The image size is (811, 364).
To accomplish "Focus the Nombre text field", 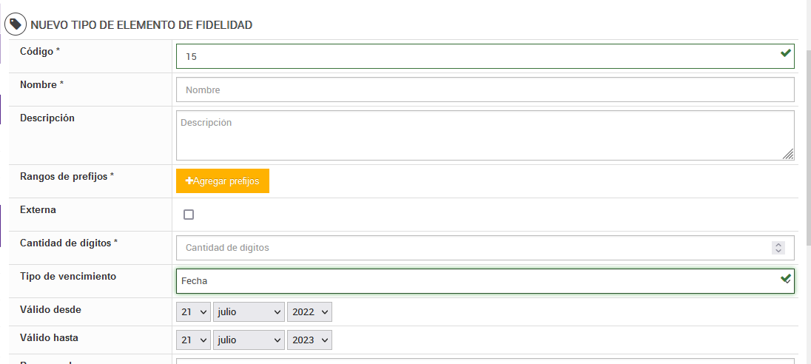I will [485, 90].
